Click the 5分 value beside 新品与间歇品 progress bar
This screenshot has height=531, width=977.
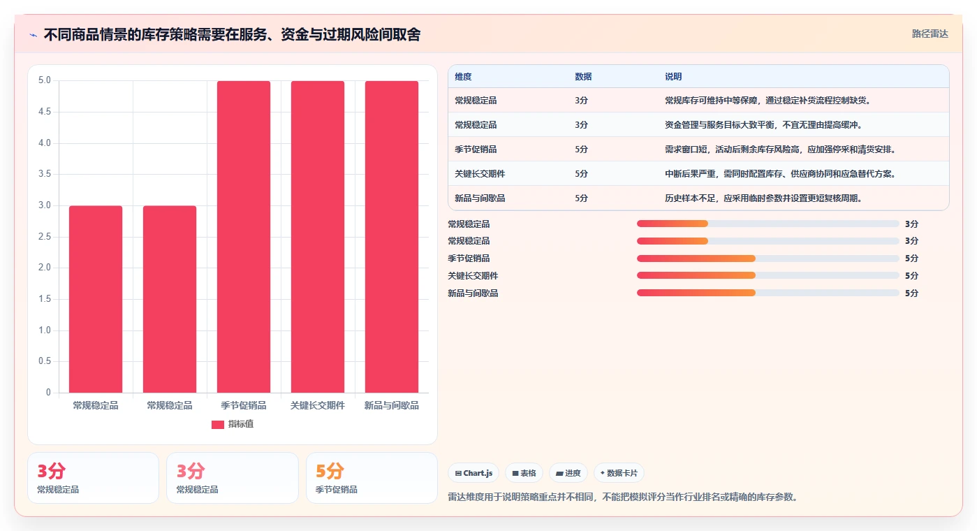click(911, 293)
